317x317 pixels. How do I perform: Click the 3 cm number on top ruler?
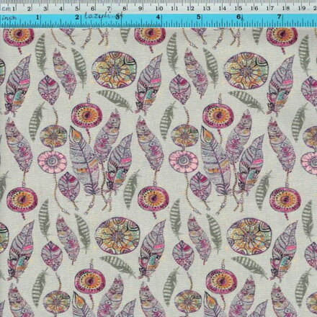coord(45,9)
